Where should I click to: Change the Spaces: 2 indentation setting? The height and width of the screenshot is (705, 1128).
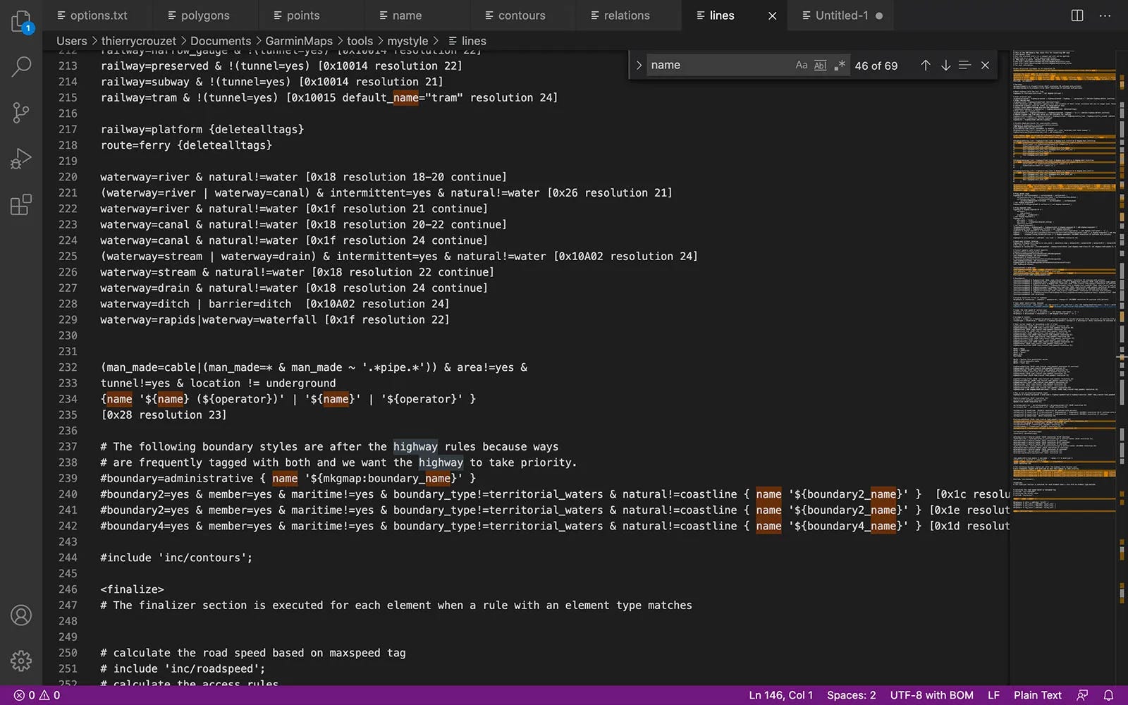851,695
